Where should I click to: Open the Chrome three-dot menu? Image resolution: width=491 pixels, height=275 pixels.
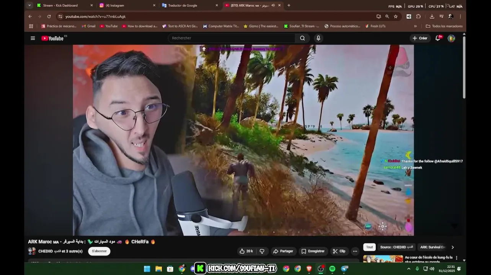tap(460, 16)
